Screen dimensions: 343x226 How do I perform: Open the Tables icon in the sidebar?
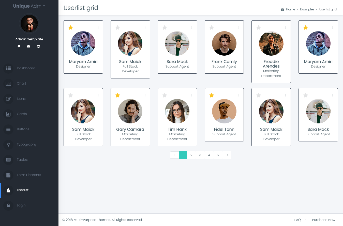pos(8,159)
